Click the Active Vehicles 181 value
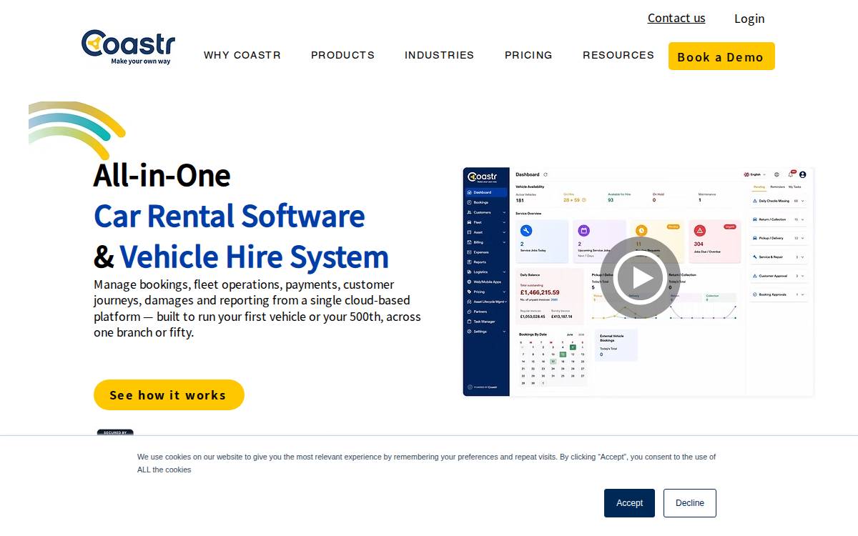This screenshot has width=858, height=536. (520, 200)
